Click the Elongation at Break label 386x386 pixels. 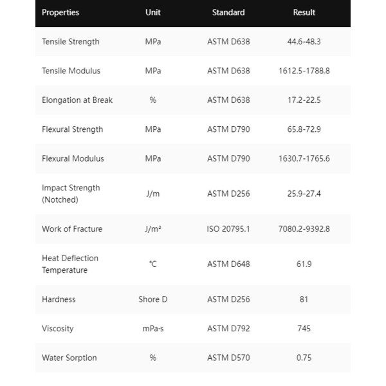[x=77, y=100]
